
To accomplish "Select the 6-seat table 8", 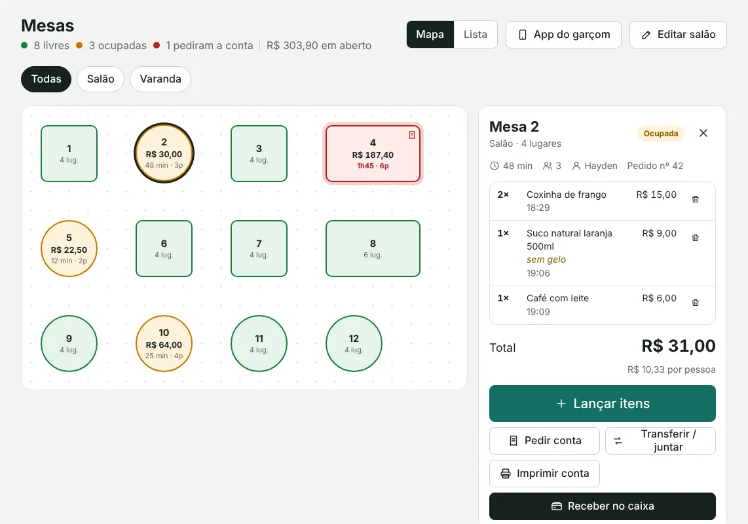I will point(373,249).
